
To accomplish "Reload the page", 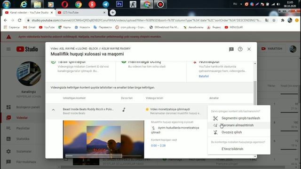I will pyautogui.click(x=20, y=20).
